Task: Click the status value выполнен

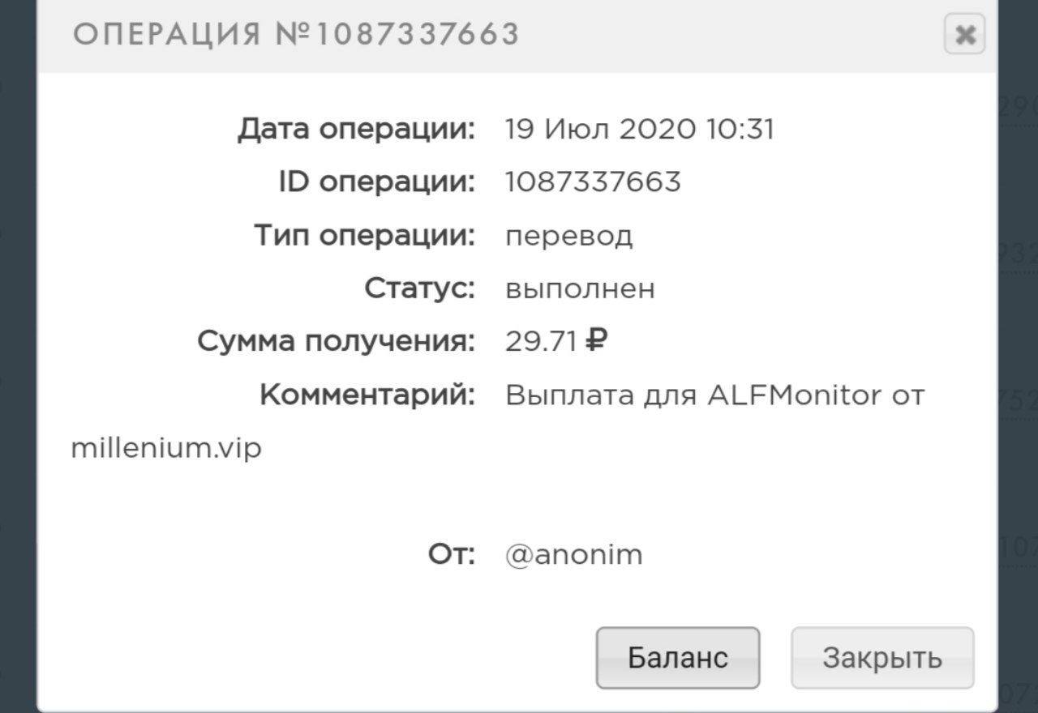Action: 579,289
